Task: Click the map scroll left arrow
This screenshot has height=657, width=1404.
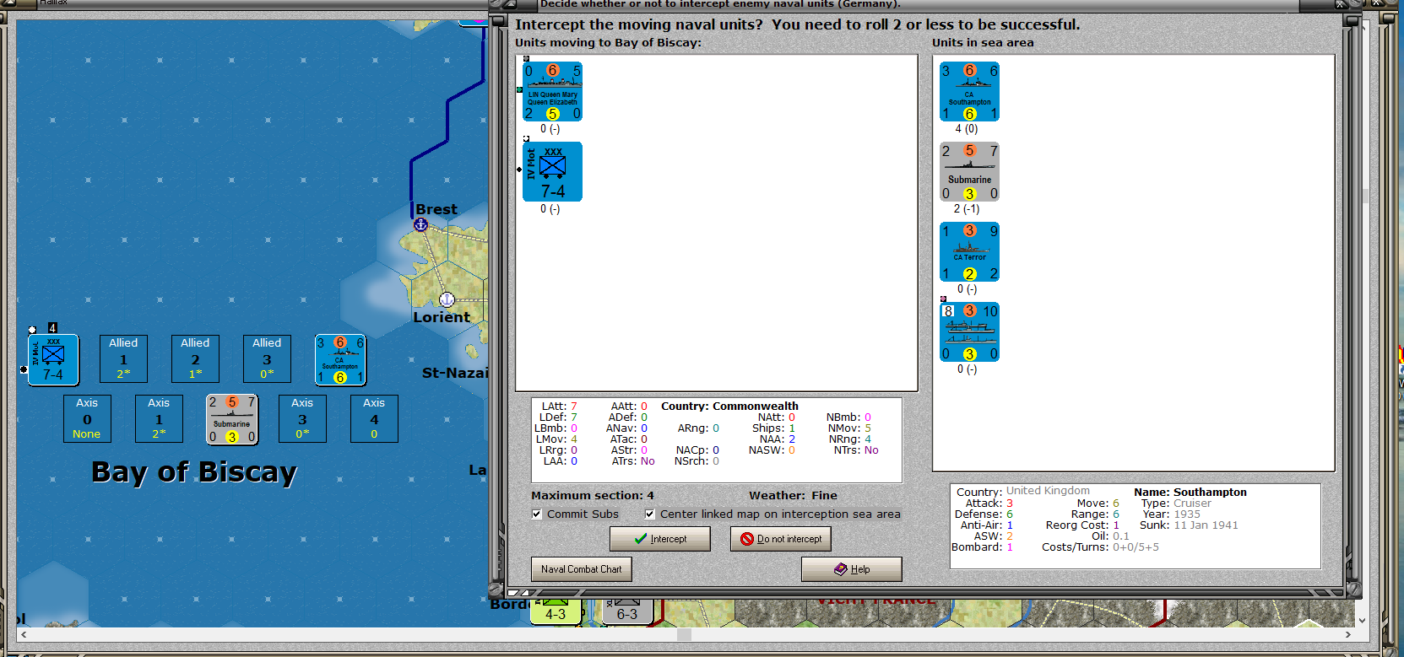Action: click(23, 634)
